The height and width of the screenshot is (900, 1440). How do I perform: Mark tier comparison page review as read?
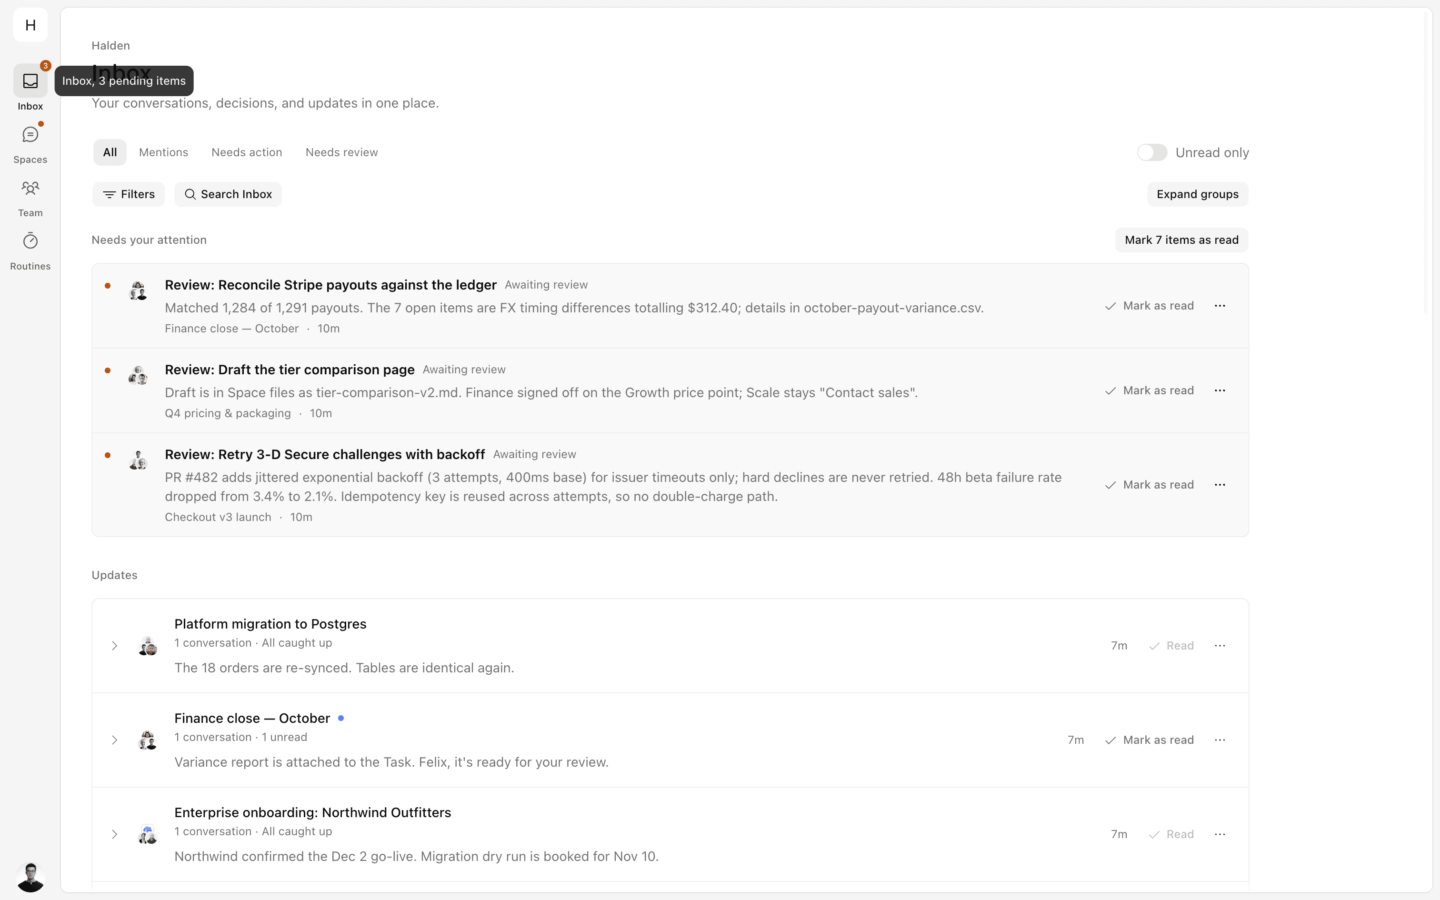(1149, 390)
